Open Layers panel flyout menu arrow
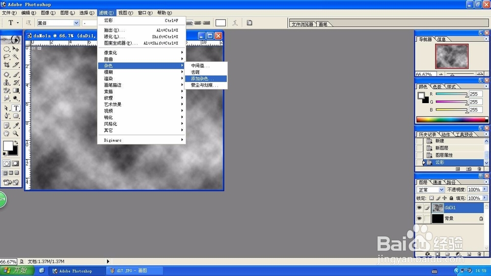 (486, 182)
